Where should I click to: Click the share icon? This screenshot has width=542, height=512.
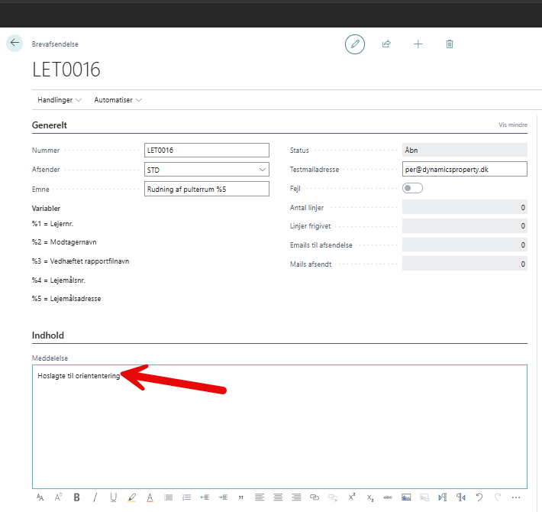(386, 44)
